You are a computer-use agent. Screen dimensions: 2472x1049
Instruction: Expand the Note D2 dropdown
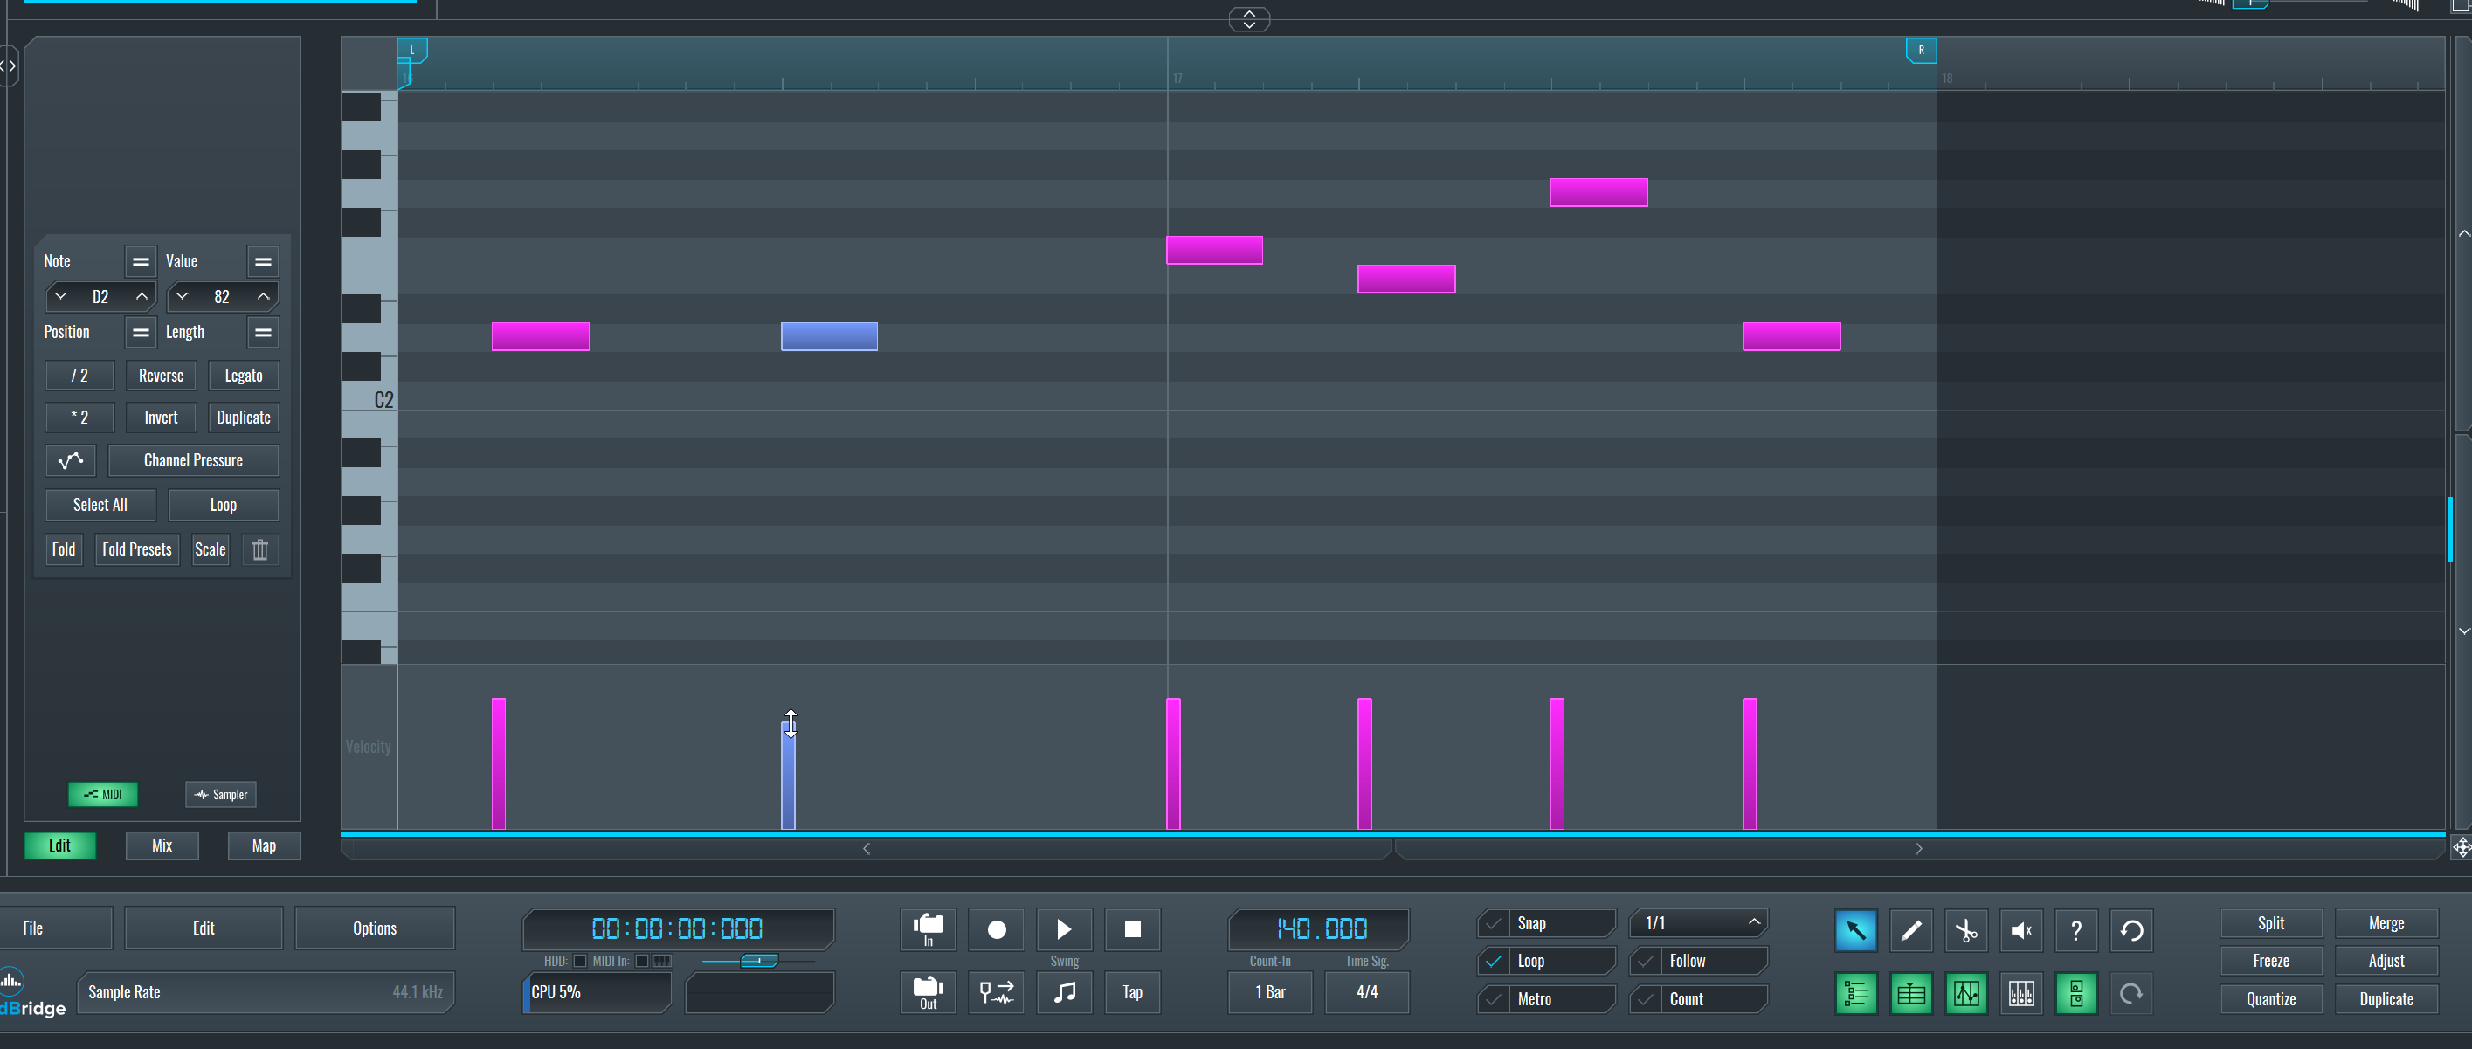coord(60,297)
